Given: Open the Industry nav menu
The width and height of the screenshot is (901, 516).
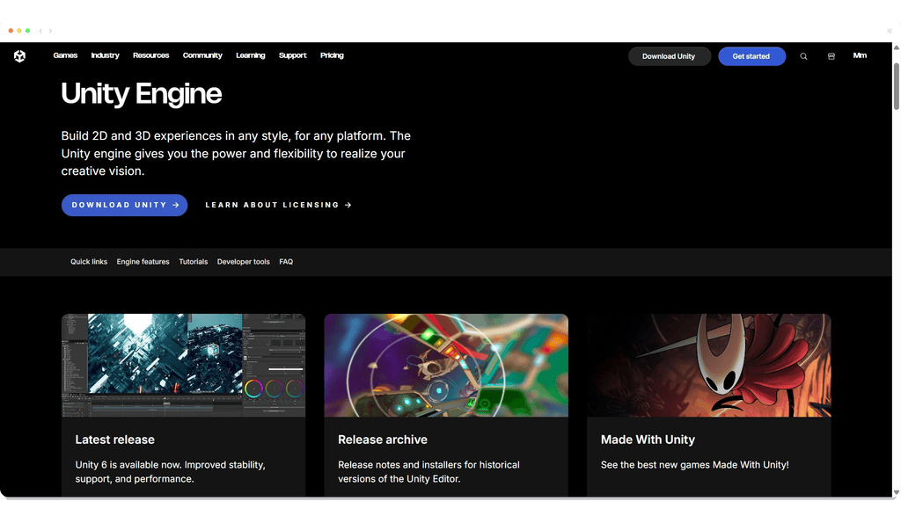Looking at the screenshot, I should (106, 55).
